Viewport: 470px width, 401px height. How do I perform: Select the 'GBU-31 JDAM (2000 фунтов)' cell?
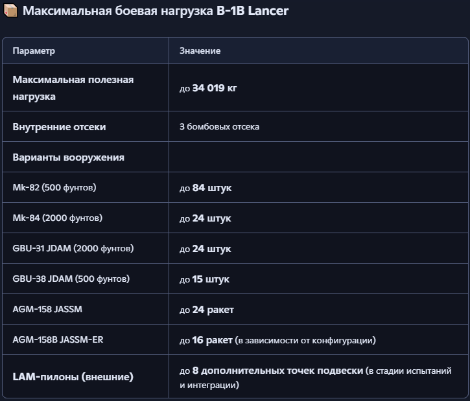coord(69,249)
